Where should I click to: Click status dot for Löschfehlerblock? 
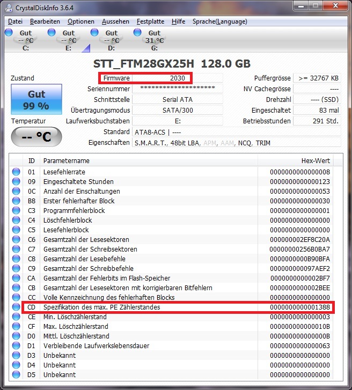(16, 220)
